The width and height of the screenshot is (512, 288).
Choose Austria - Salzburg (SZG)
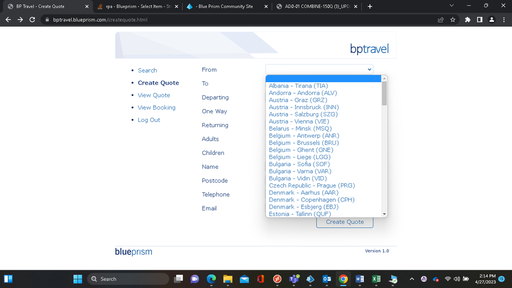pos(323,114)
